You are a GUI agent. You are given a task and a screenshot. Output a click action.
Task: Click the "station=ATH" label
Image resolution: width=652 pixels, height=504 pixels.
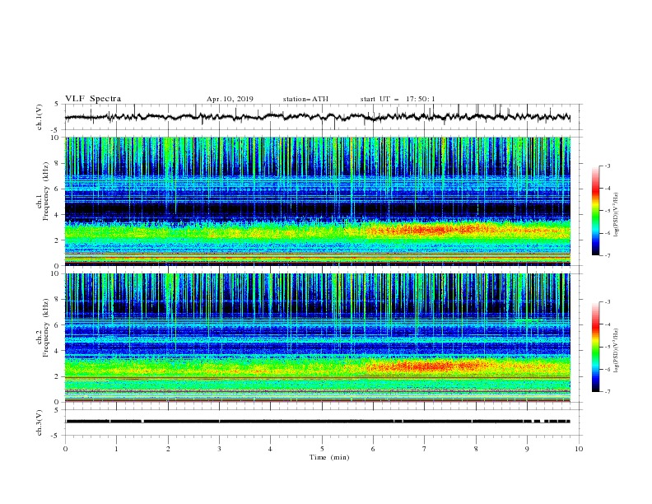(305, 99)
